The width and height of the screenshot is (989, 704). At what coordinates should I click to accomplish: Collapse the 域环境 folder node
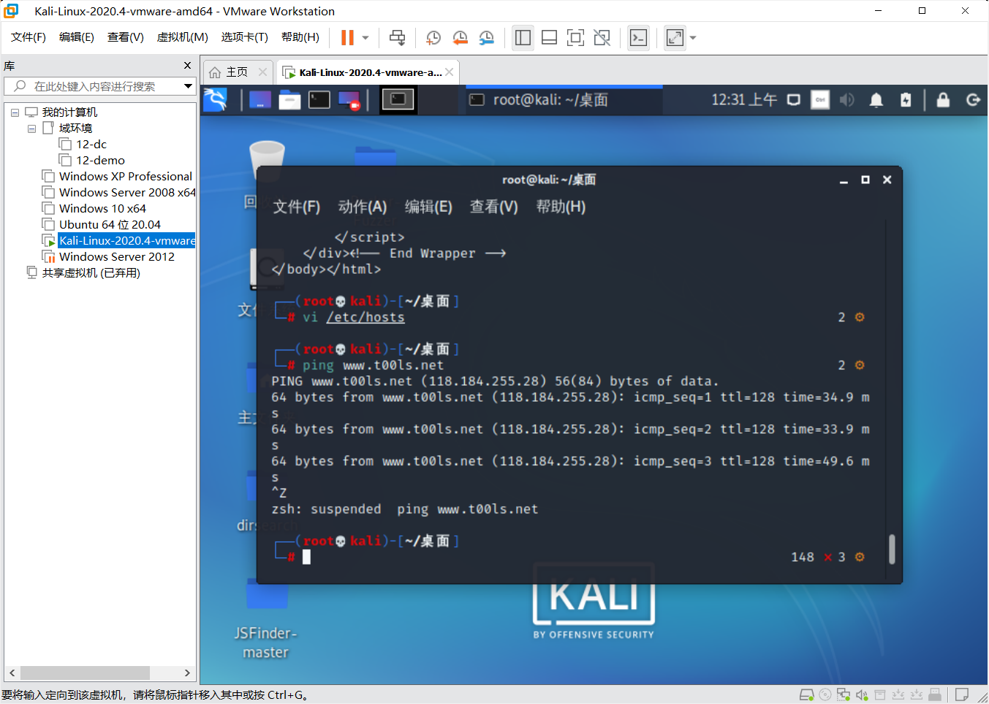(31, 129)
